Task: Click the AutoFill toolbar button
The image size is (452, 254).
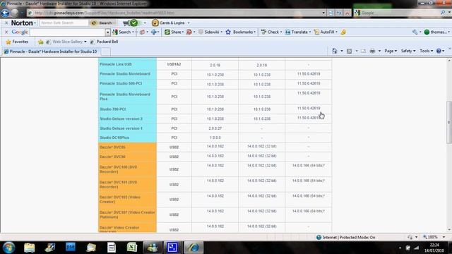Action: pos(325,32)
